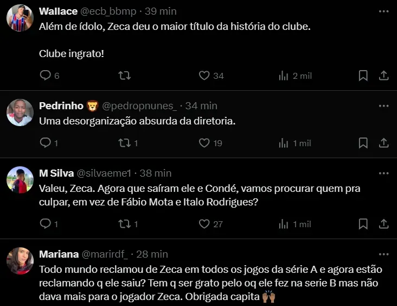
Task: Like Wallace's tweet
Action: point(204,76)
